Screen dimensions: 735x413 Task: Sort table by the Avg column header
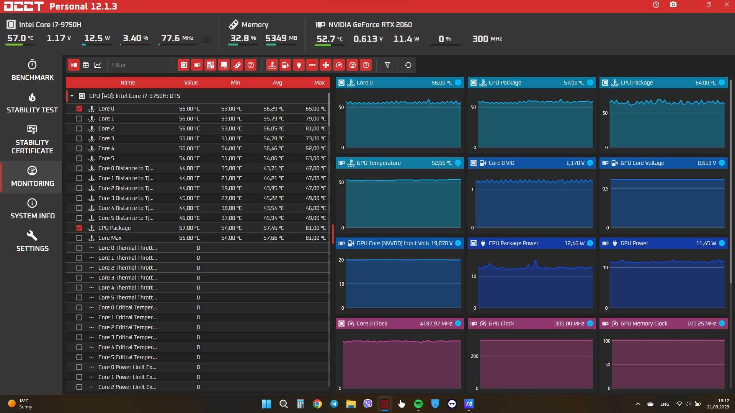pos(278,83)
